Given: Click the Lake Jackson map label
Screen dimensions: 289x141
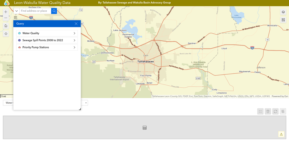Looking at the screenshot, I should 120,30.
